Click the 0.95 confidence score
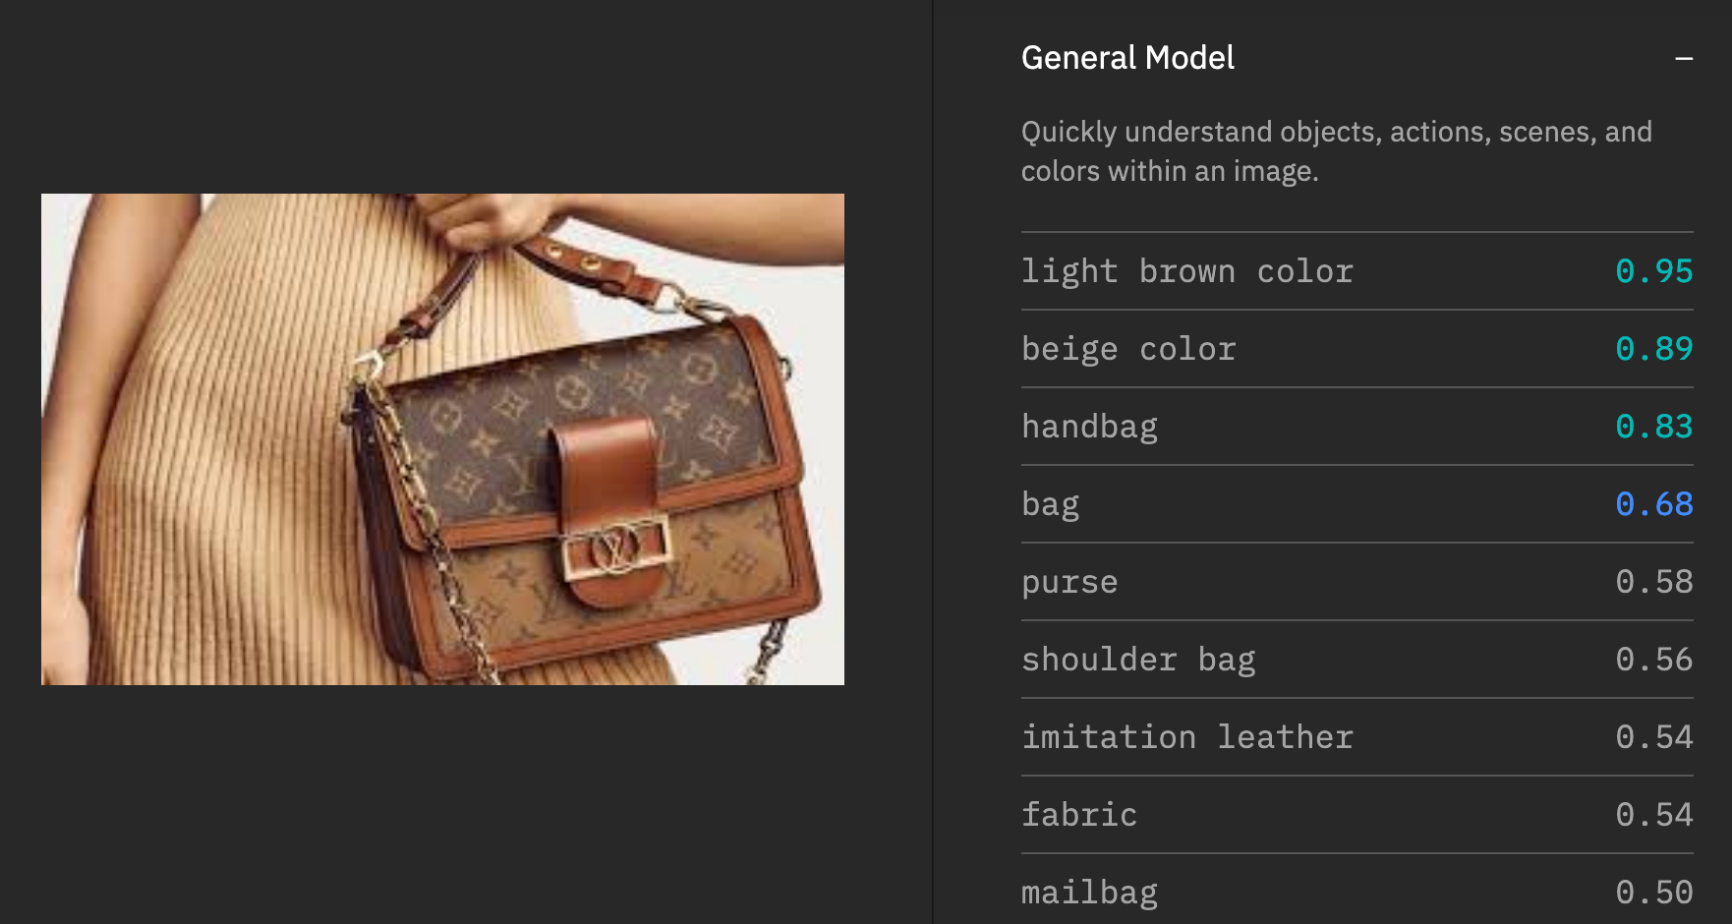Image resolution: width=1732 pixels, height=924 pixels. click(1654, 271)
